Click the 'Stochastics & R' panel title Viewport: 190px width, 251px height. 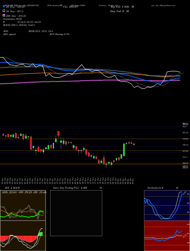[155, 188]
